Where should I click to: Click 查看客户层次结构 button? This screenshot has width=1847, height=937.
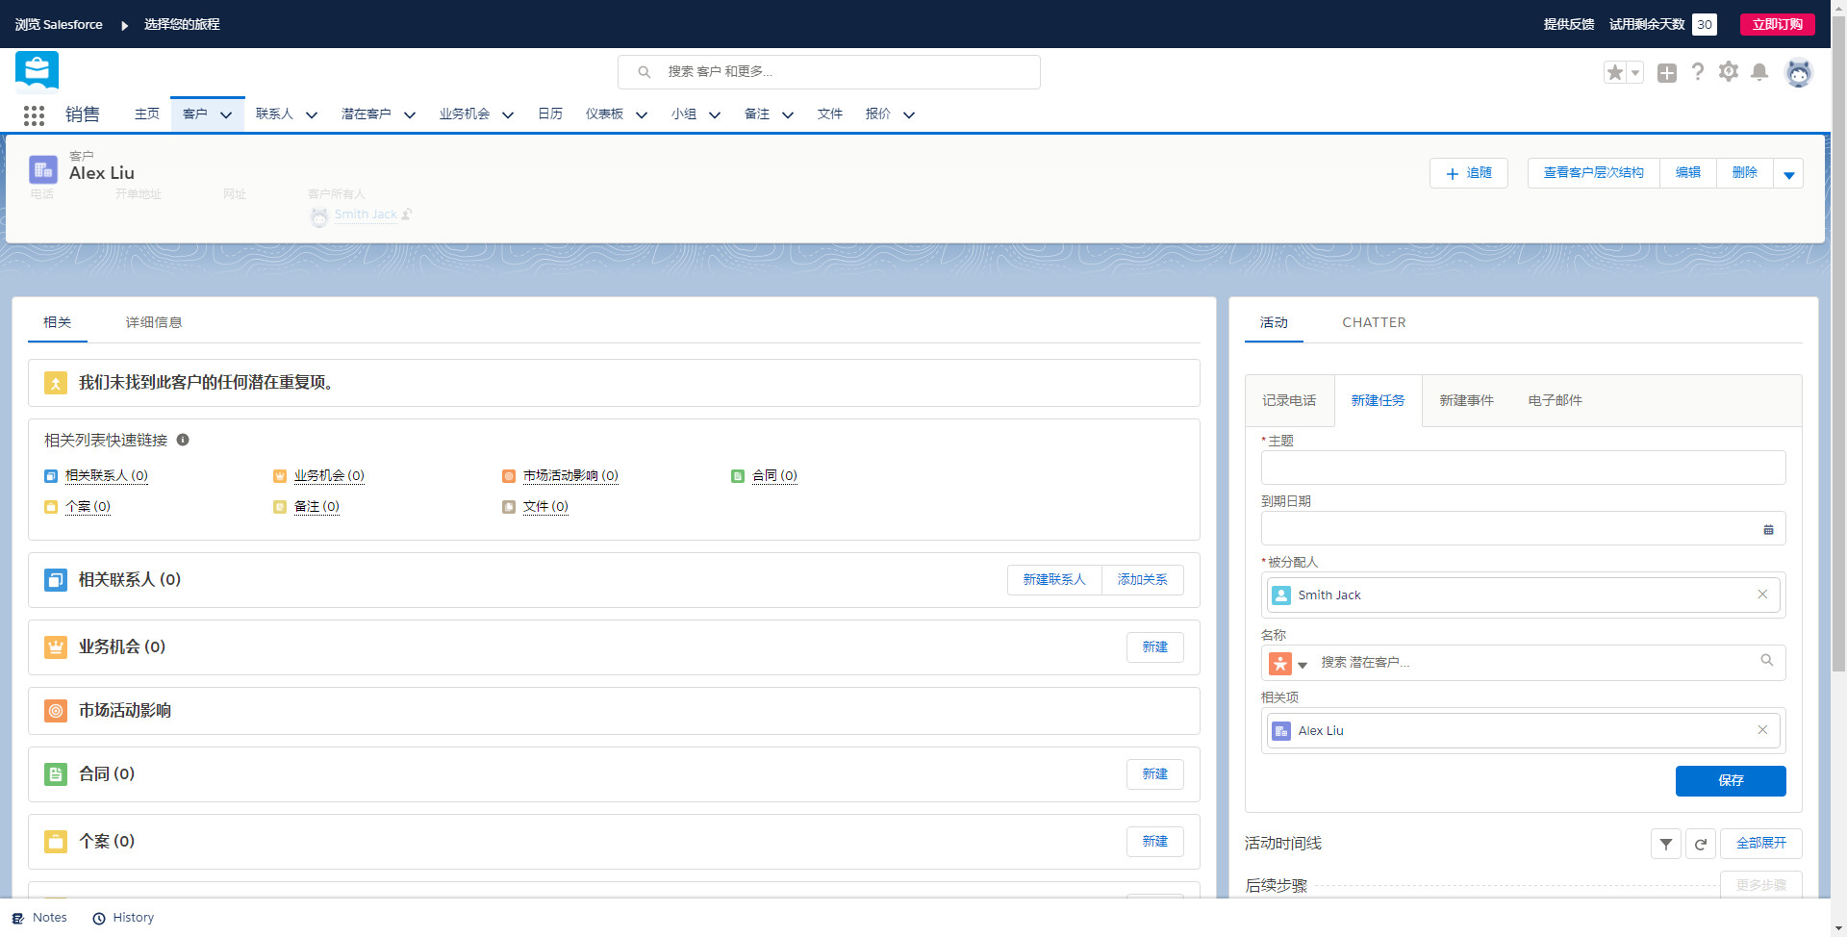click(1593, 173)
